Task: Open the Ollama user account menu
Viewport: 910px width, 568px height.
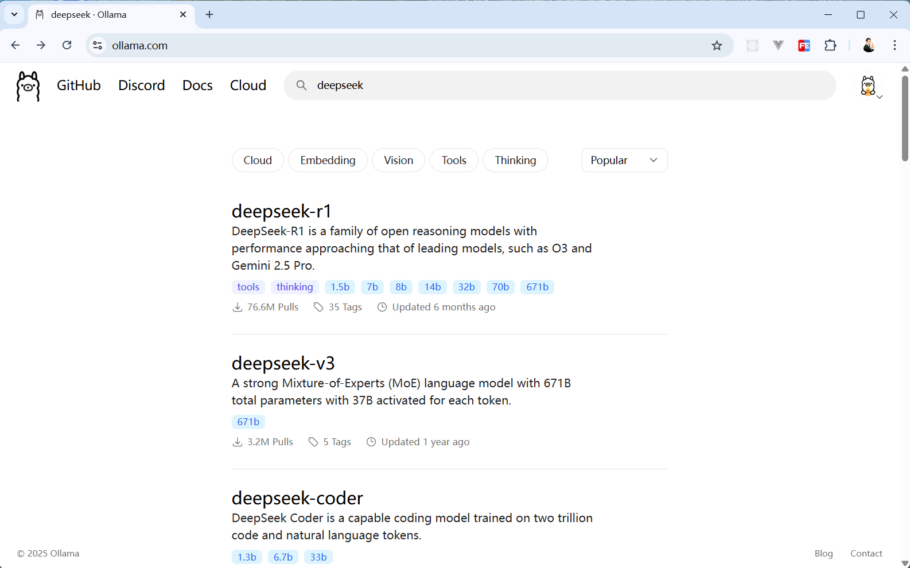Action: pyautogui.click(x=869, y=86)
